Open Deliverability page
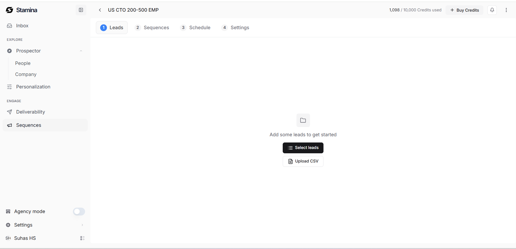This screenshot has width=516, height=249. pyautogui.click(x=45, y=112)
